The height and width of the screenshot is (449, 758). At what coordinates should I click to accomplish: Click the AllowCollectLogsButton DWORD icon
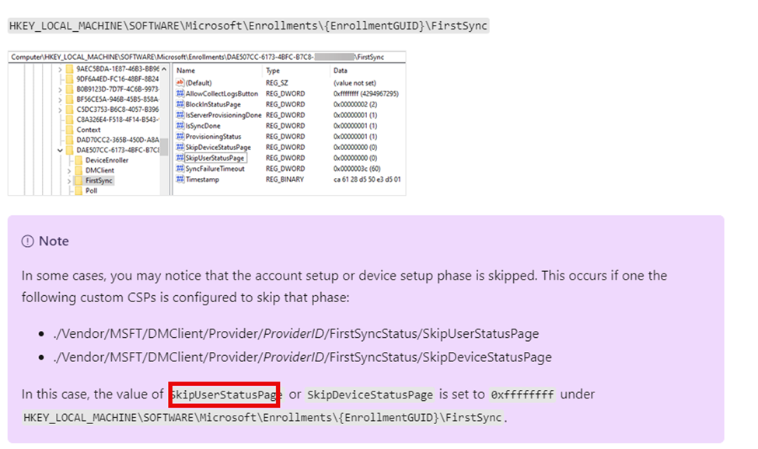[180, 93]
